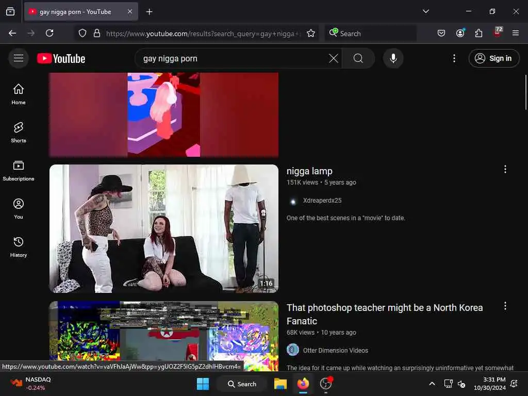Select the YouTube results tab
This screenshot has height=396, width=528.
click(x=81, y=12)
